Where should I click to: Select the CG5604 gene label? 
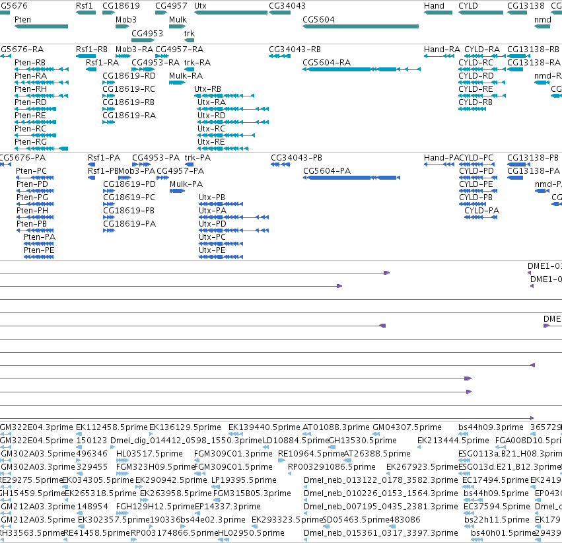tap(318, 20)
